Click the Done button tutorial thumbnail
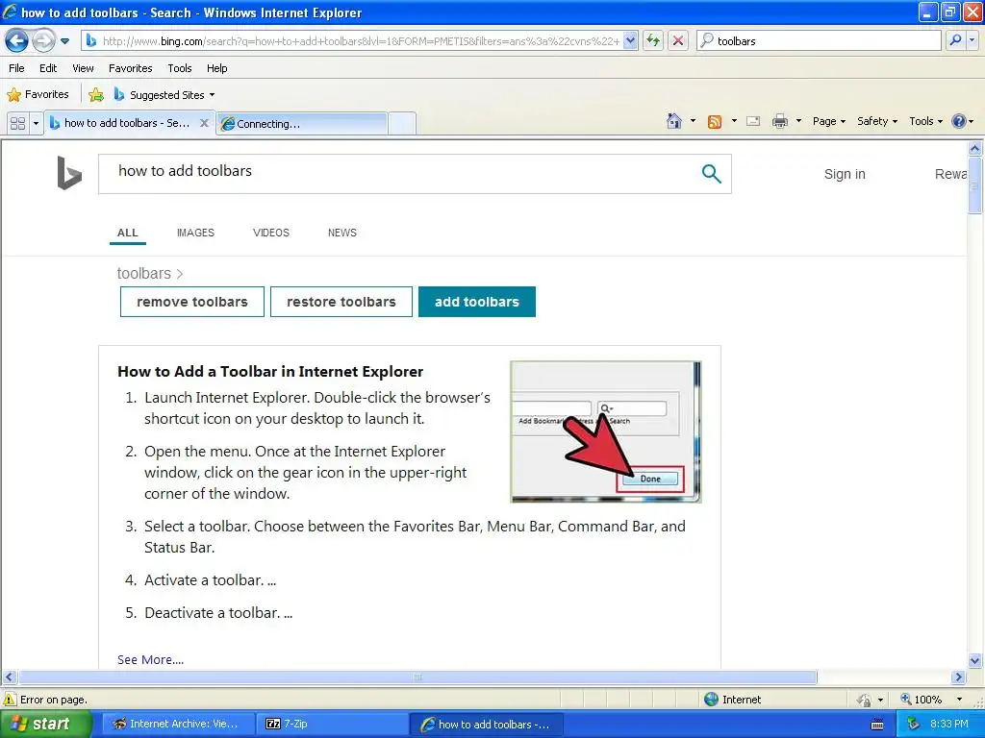Image resolution: width=985 pixels, height=738 pixels. [x=606, y=431]
